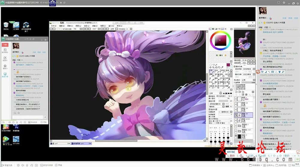Open the Recycle Bin desktop icon
Screen dimensions: 300x167
(x=6, y=26)
